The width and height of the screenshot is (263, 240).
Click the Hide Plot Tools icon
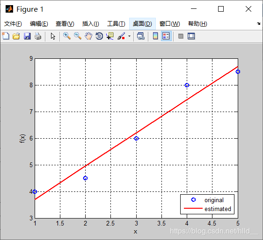coord(181,36)
